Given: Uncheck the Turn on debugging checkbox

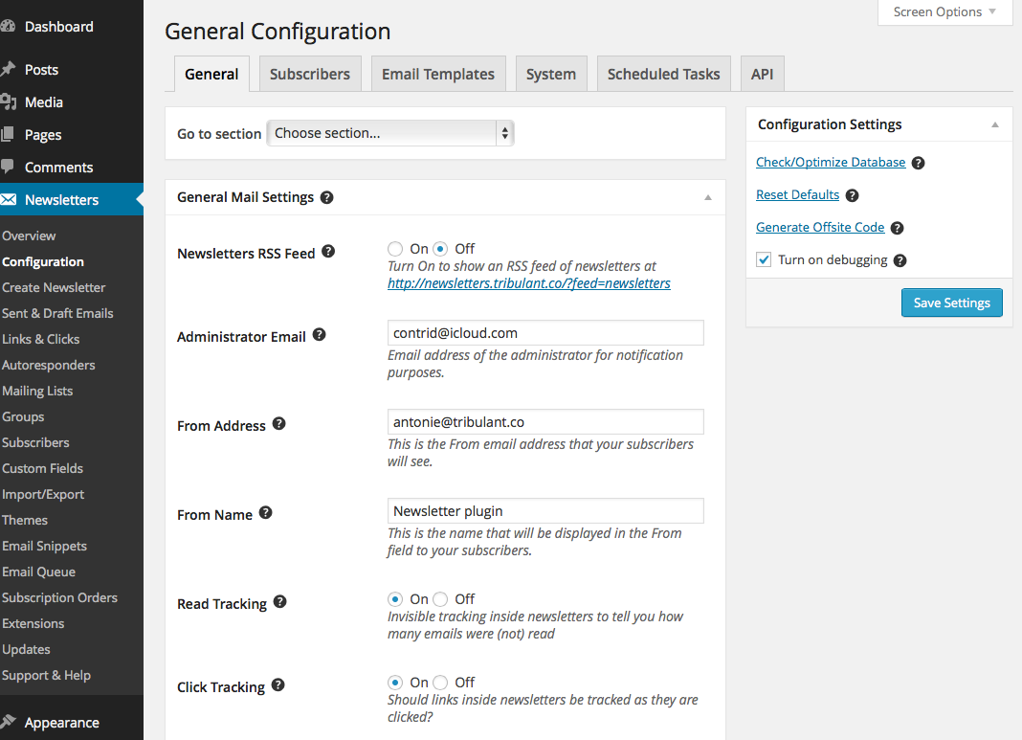Looking at the screenshot, I should point(764,259).
